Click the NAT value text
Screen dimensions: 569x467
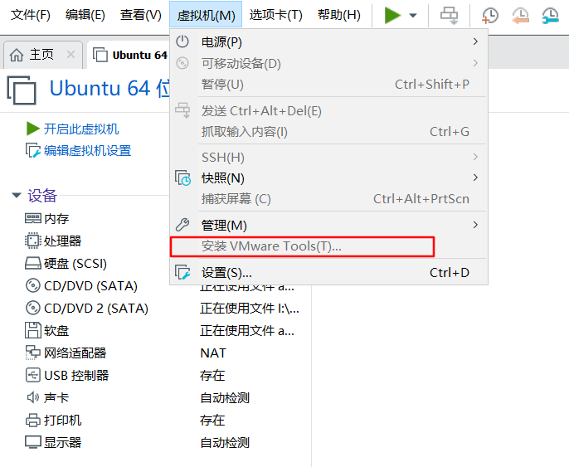coord(213,353)
